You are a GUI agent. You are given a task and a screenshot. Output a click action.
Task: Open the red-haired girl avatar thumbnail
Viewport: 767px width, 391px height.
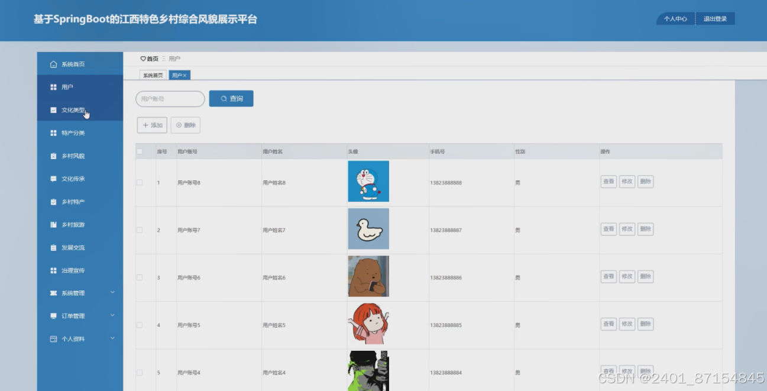coord(368,324)
